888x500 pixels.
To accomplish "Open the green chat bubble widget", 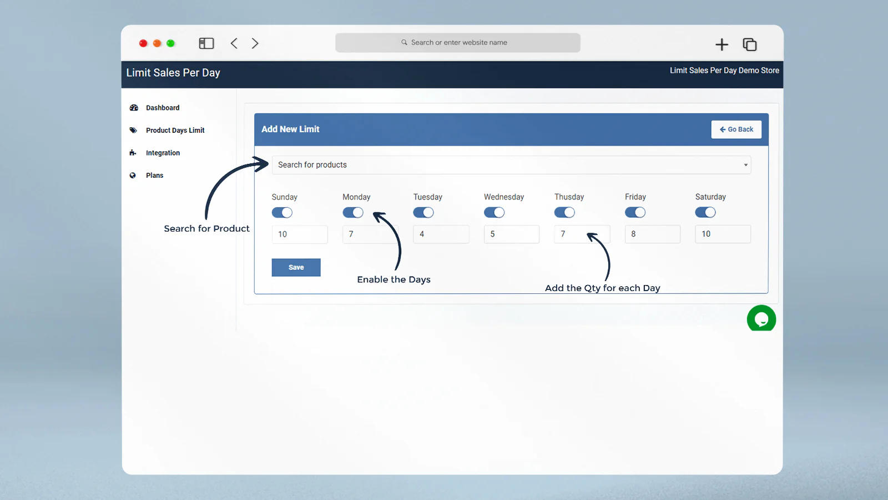I will pos(761,318).
